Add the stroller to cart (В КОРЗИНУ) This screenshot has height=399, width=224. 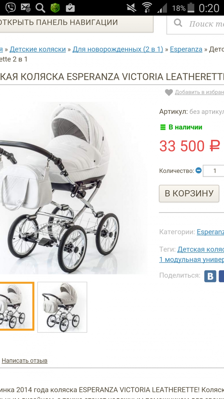189,193
